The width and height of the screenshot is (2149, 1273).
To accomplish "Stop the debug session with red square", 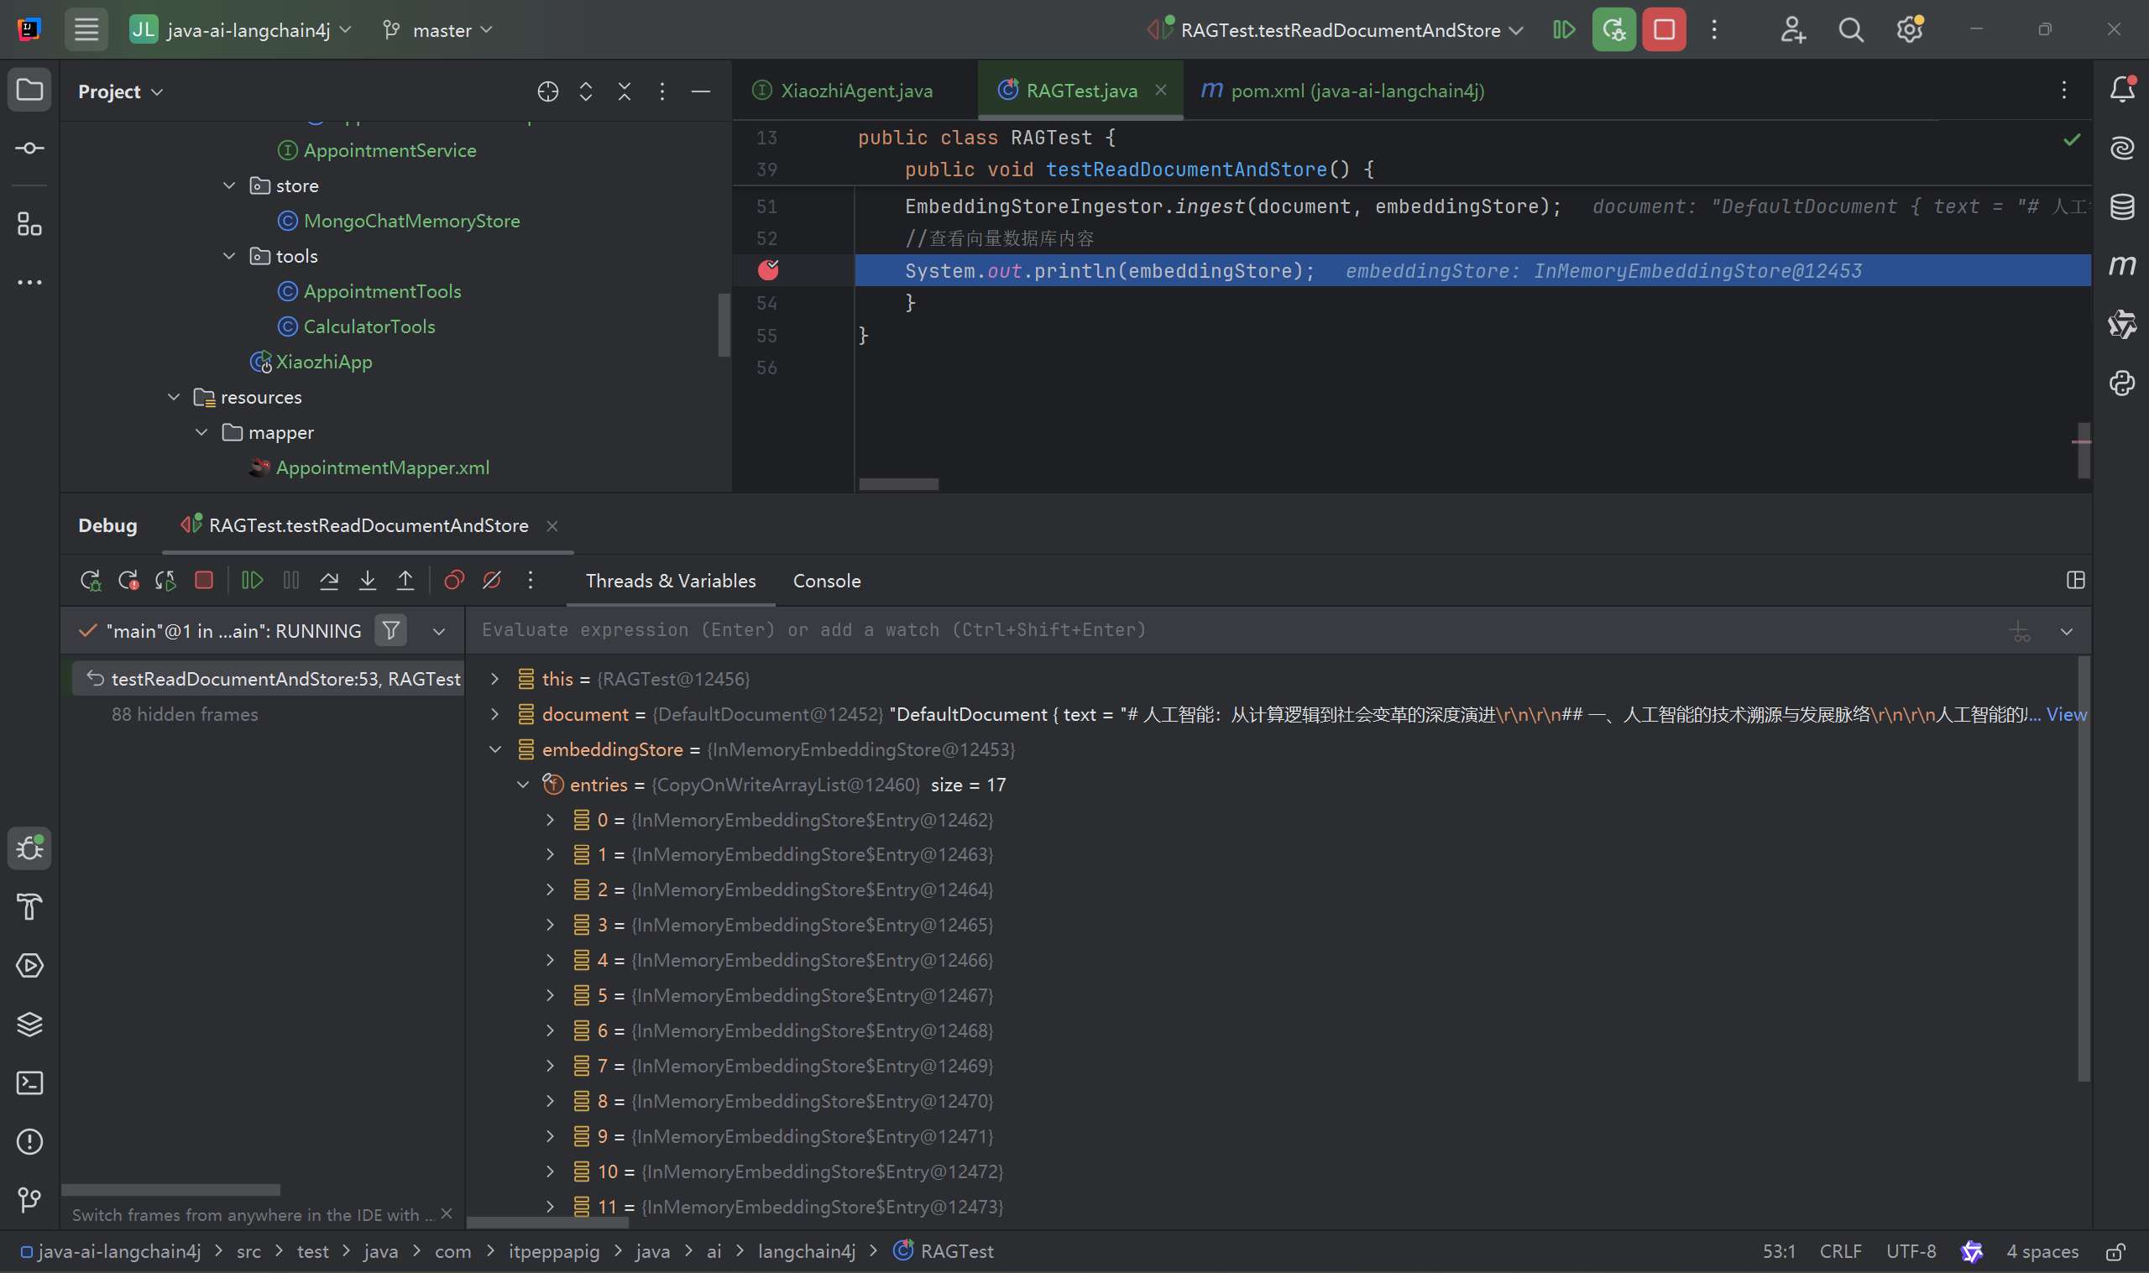I will tap(203, 581).
